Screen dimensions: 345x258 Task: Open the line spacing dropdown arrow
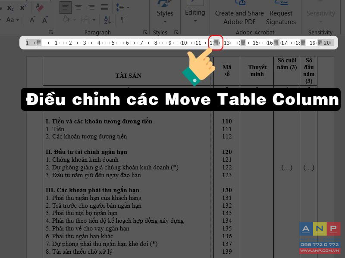click(128, 8)
